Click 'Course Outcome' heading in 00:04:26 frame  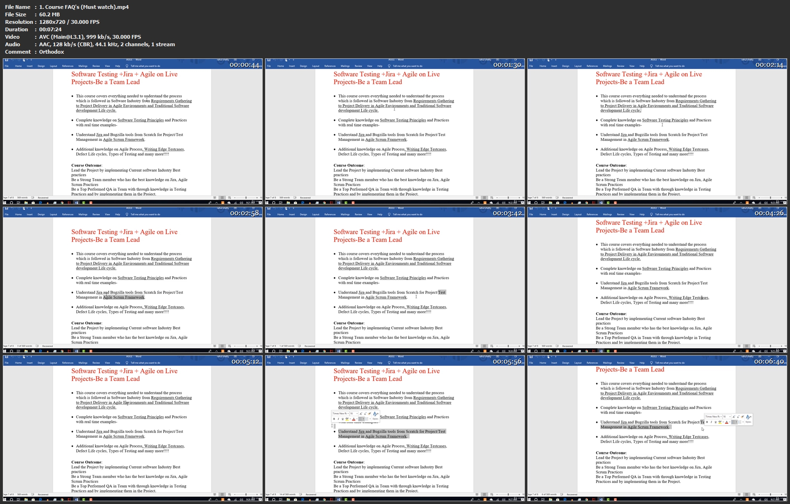tap(611, 314)
